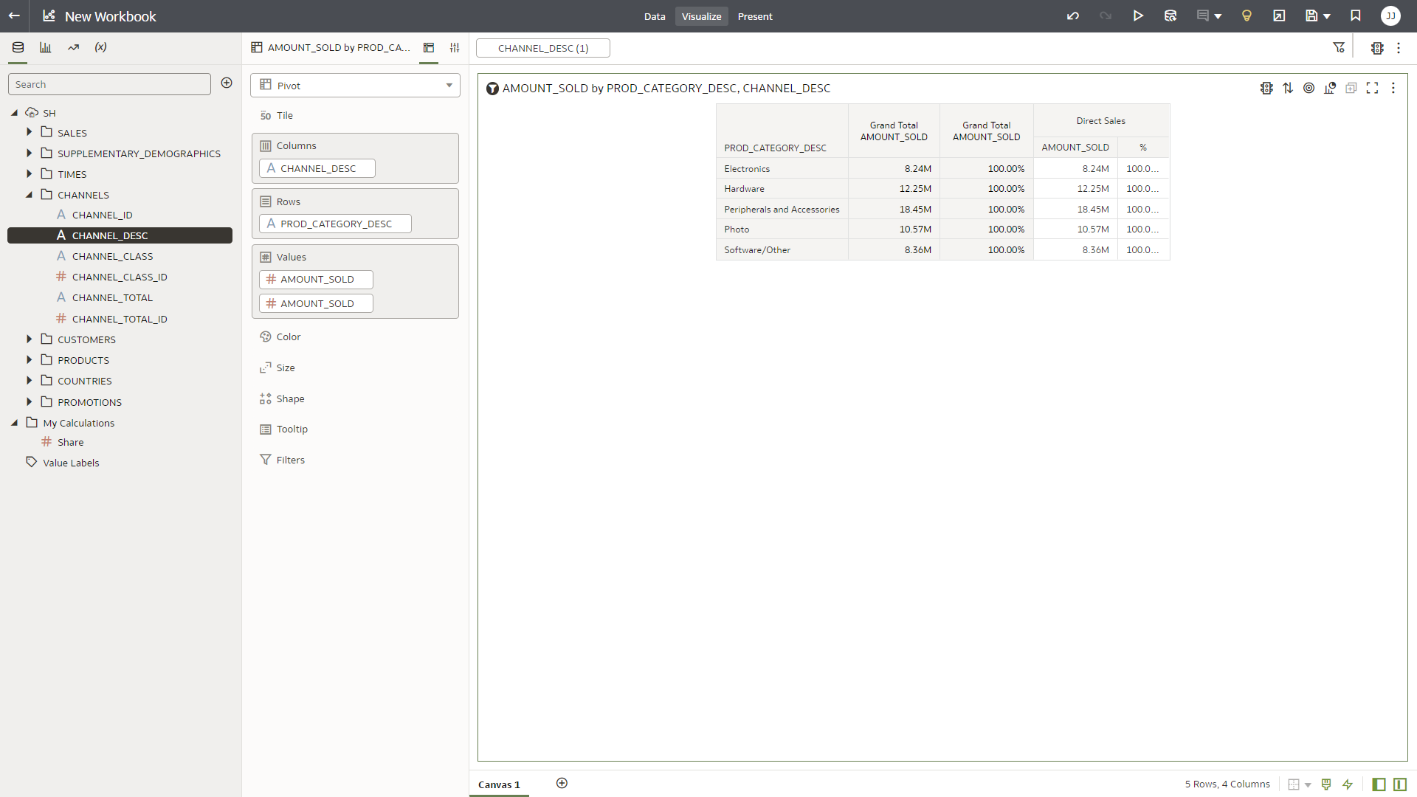Collapse the CHANNELS folder
Viewport: 1417px width, 797px height.
(x=30, y=195)
